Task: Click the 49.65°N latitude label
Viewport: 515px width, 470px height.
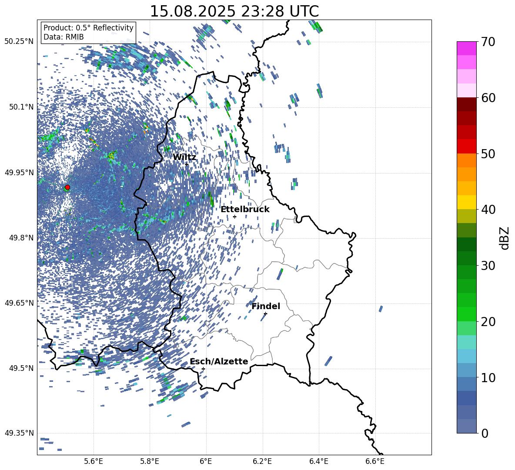Action: (19, 303)
